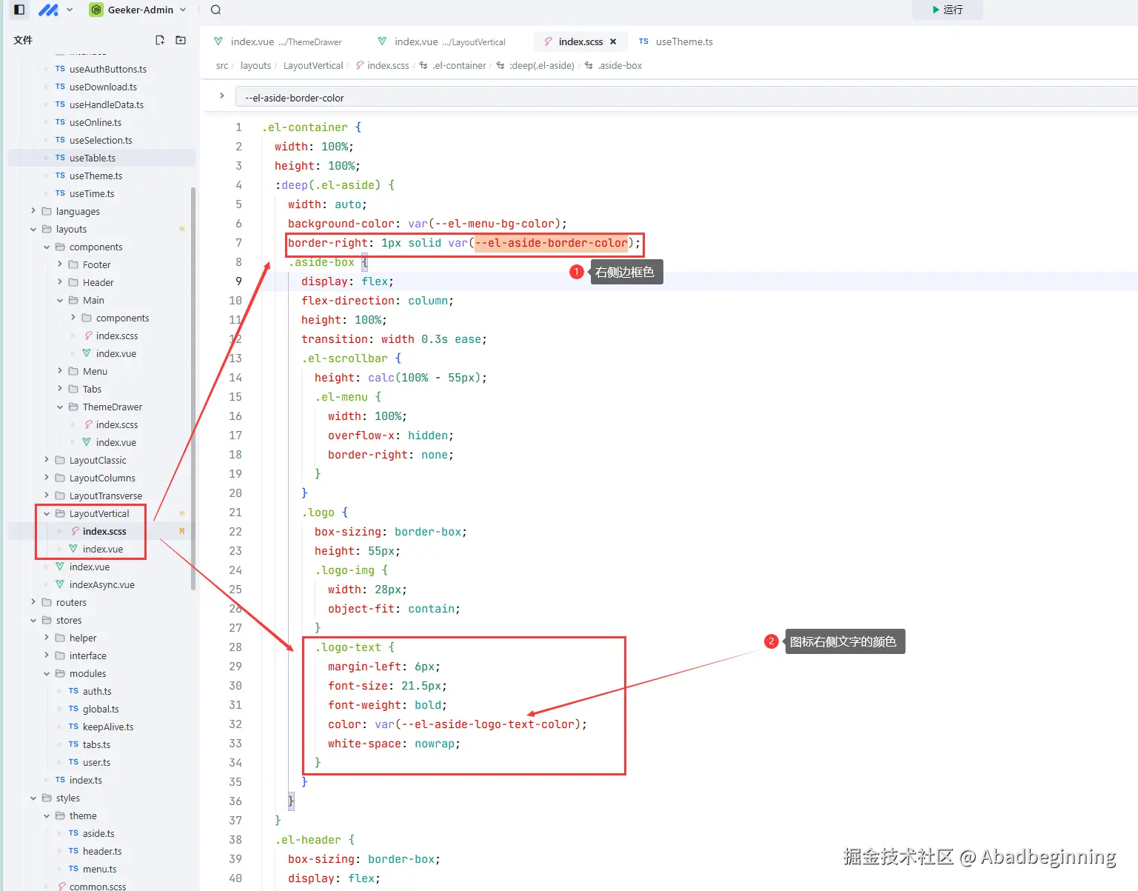Image resolution: width=1138 pixels, height=891 pixels.
Task: Expand the Footer folder
Action: (96, 264)
